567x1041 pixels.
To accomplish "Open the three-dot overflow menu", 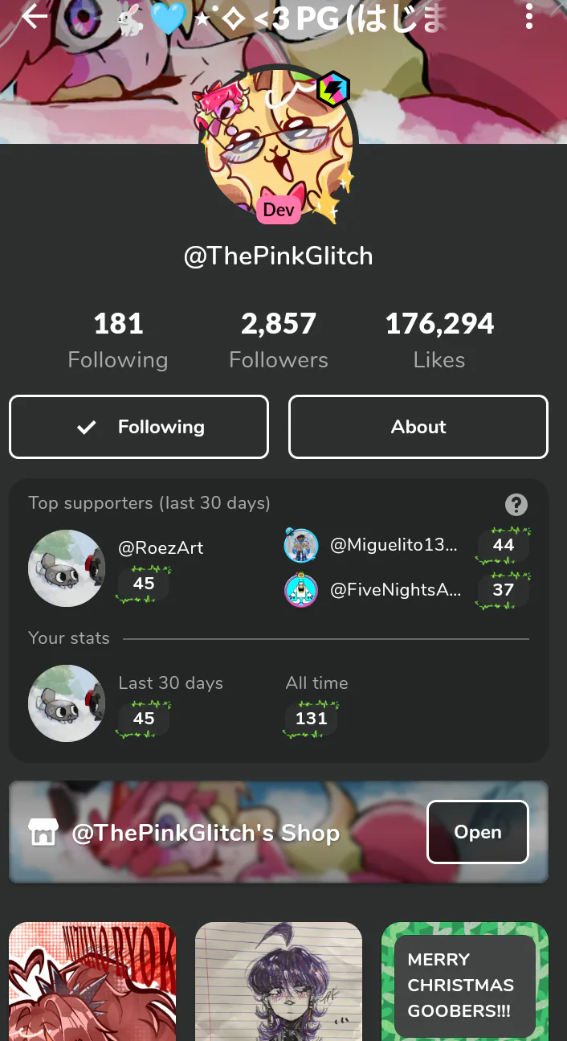I will (x=528, y=16).
